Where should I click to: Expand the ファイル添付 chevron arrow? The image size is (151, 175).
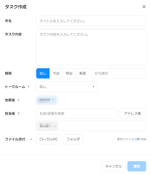[31, 139]
